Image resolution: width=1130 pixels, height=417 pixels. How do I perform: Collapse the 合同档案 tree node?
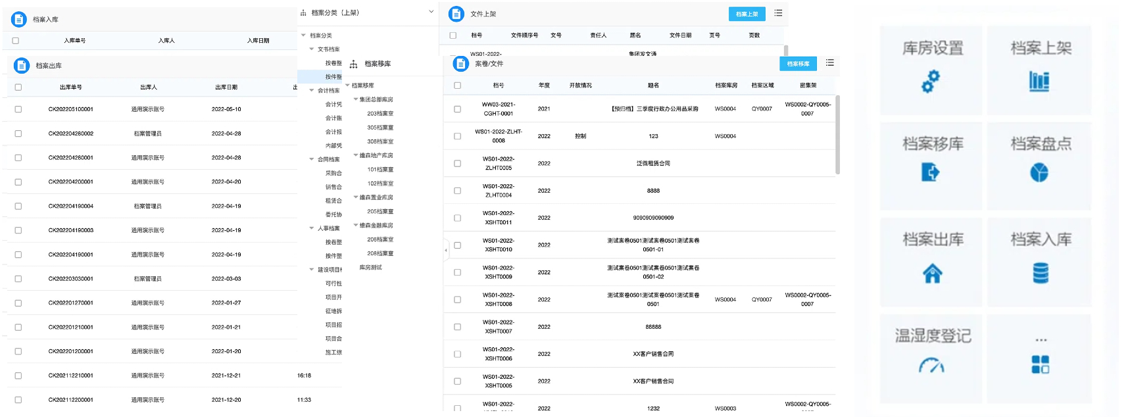coord(312,159)
